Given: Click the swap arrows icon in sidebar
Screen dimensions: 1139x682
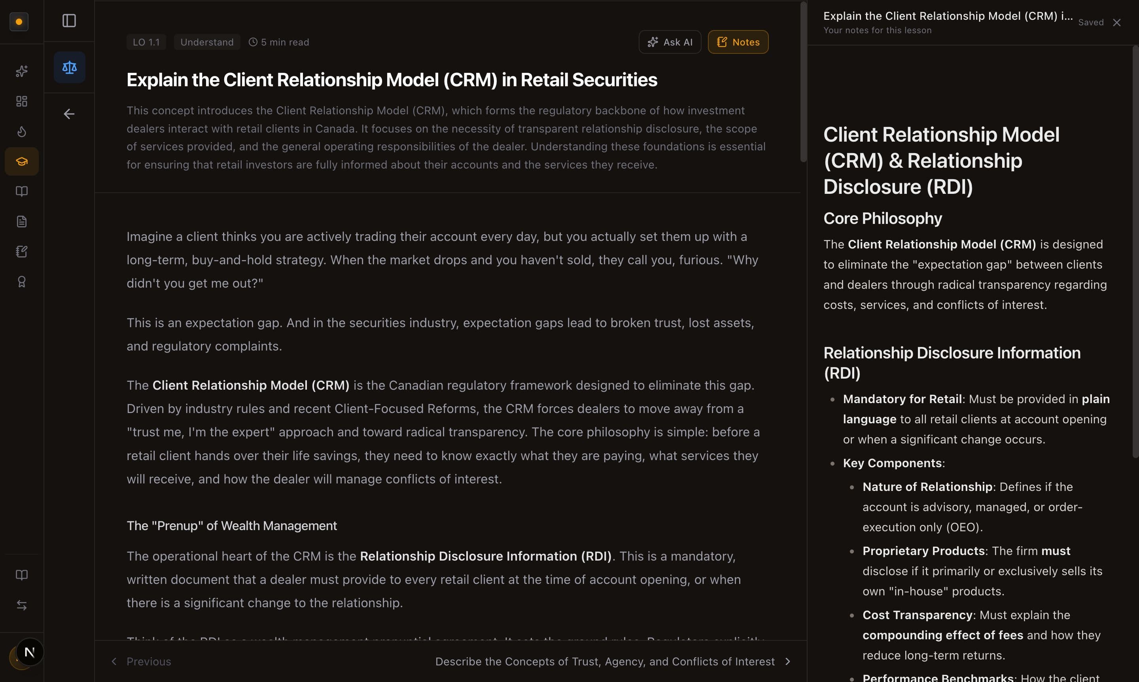Looking at the screenshot, I should tap(22, 605).
